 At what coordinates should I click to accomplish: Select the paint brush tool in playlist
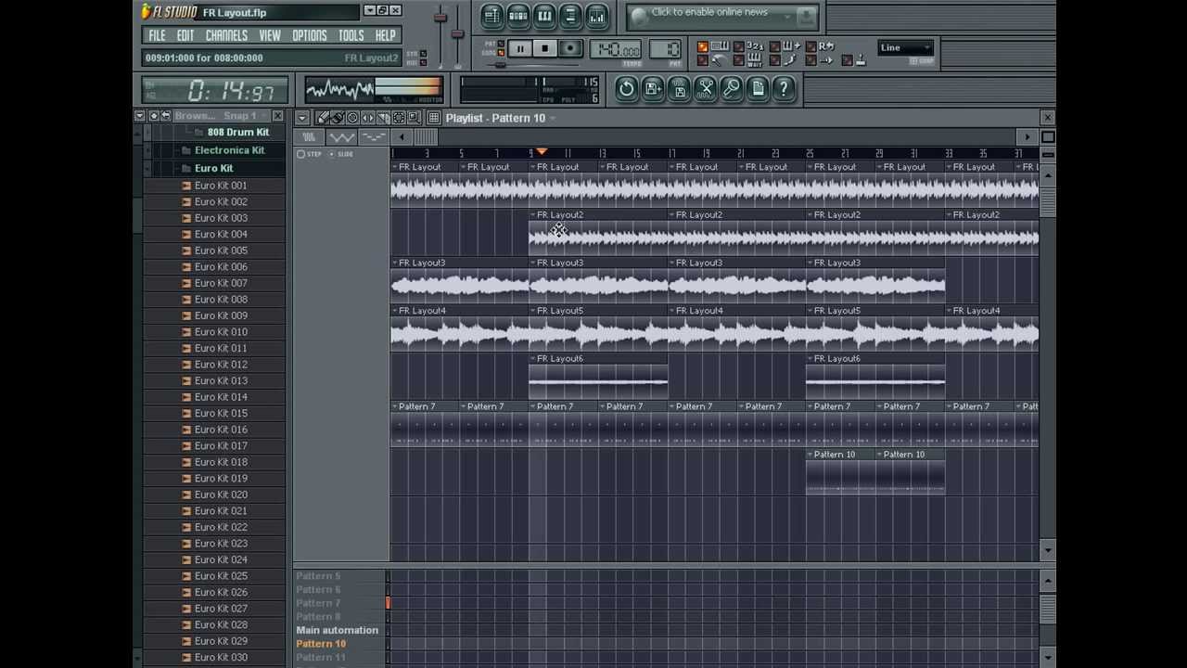(338, 118)
